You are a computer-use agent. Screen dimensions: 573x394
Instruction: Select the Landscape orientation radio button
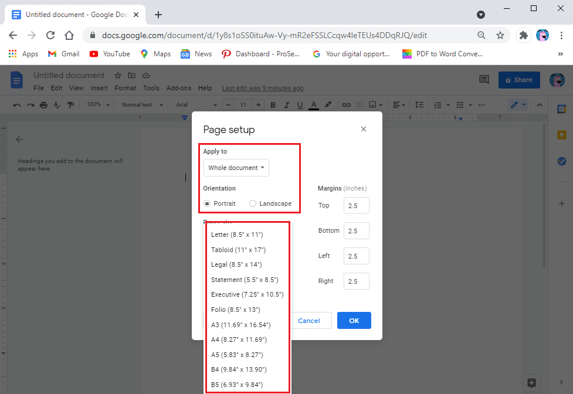tap(253, 203)
